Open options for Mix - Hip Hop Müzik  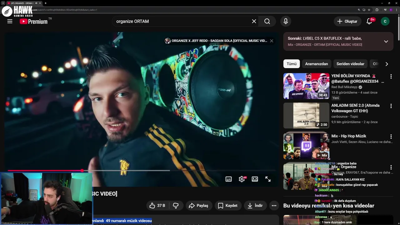[x=391, y=137]
